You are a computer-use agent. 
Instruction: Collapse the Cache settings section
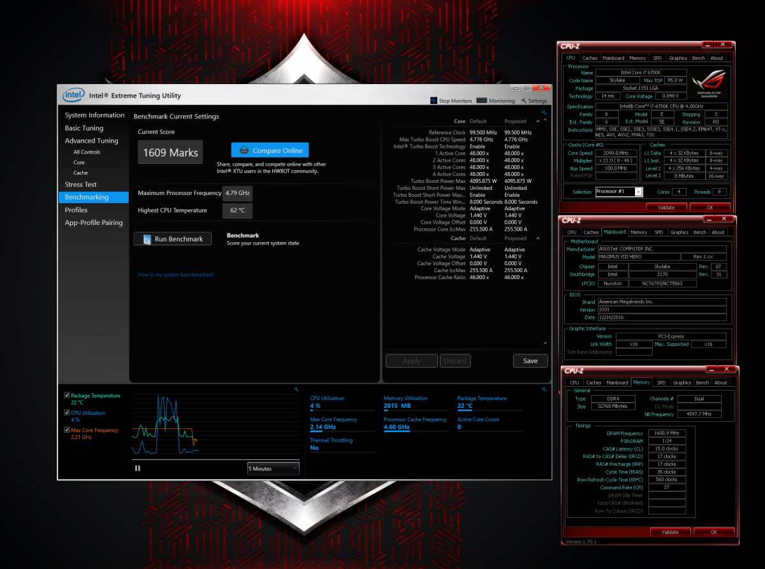537,238
